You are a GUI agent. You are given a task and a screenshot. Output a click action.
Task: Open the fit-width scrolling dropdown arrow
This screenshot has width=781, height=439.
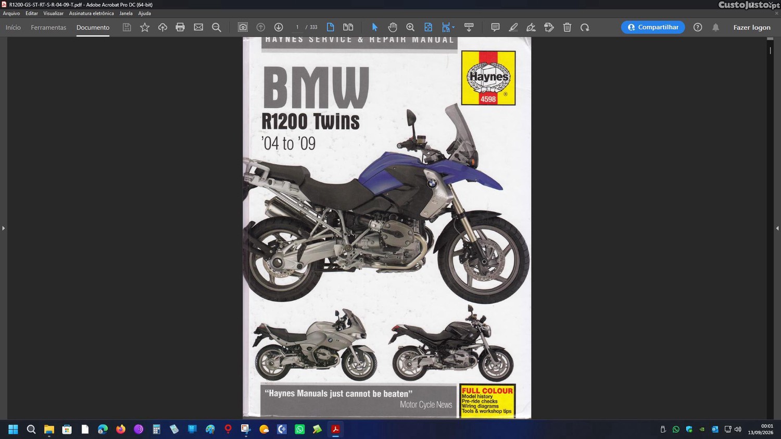(454, 27)
